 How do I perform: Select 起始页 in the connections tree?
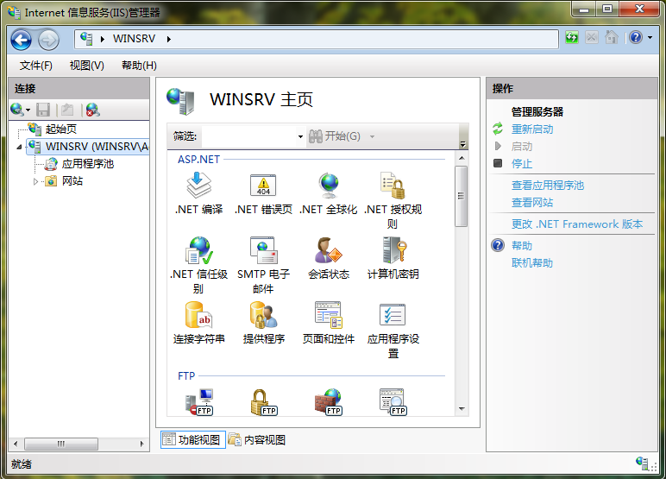(60, 129)
